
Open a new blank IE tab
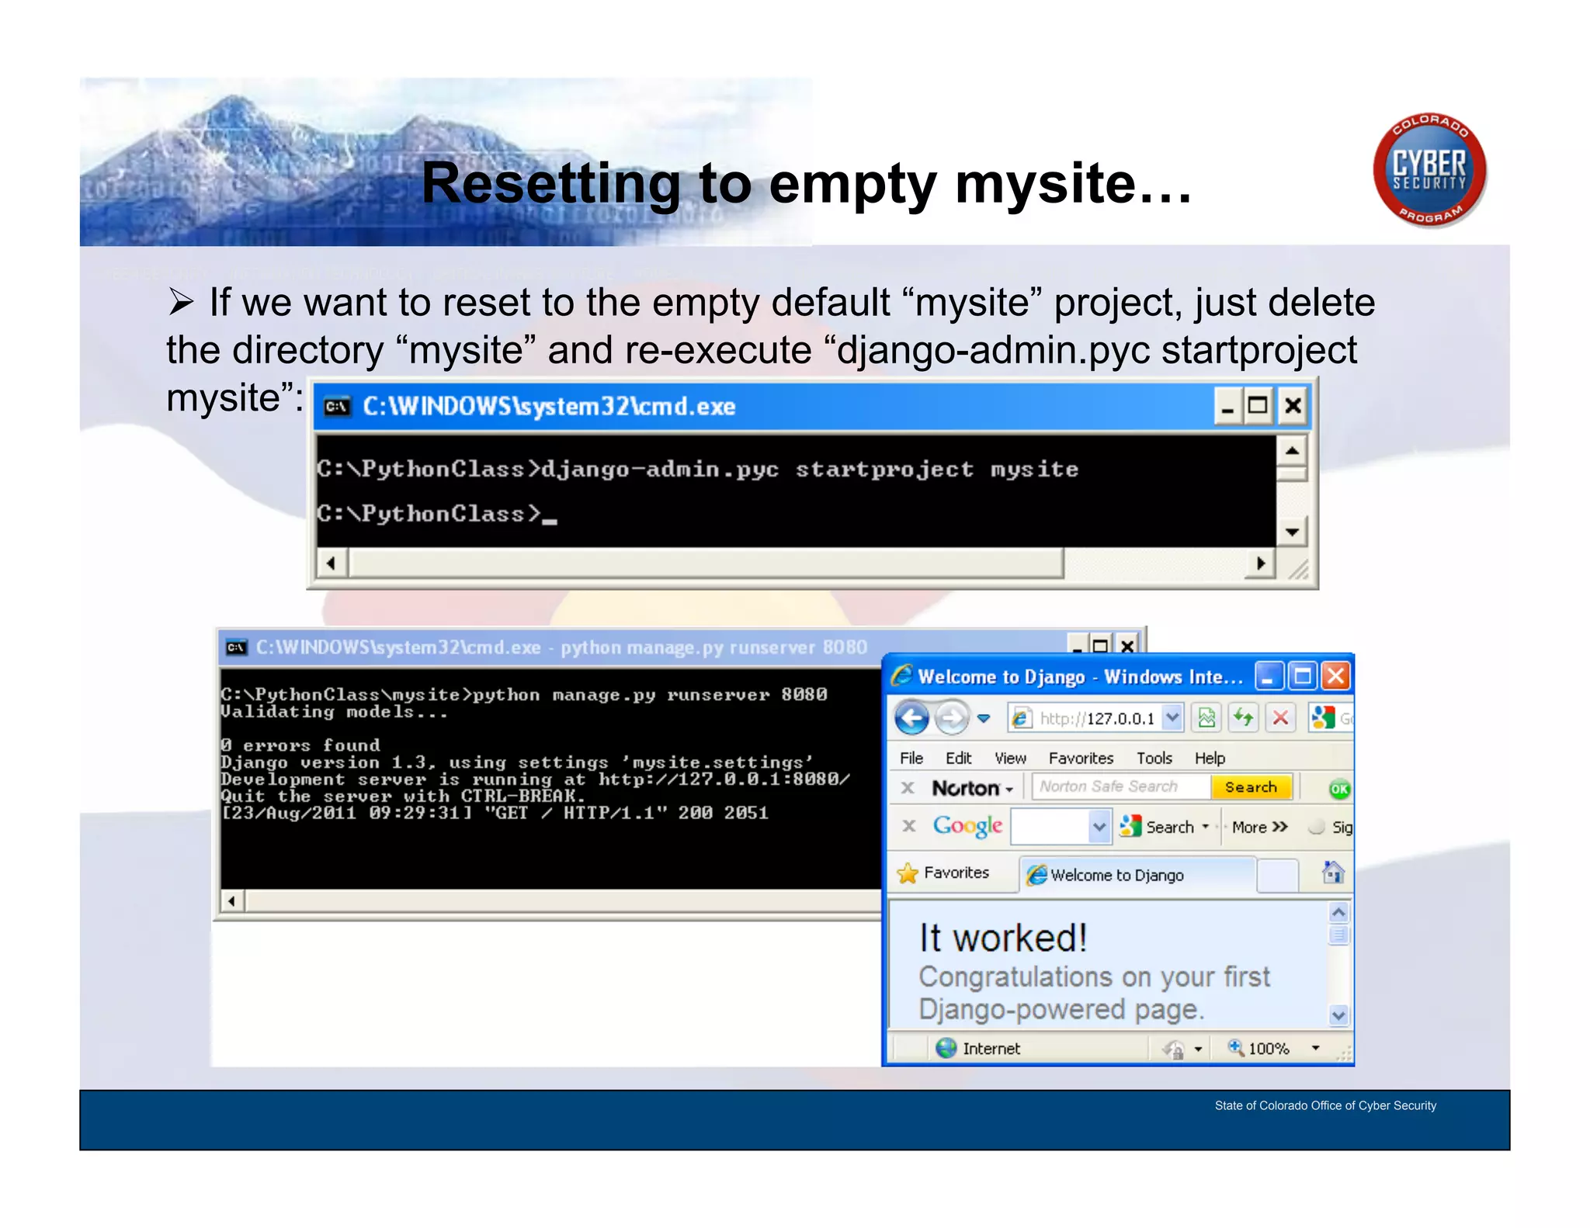pos(1277,876)
